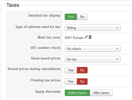This screenshot has width=132, height=100.
Task: Delete main tax zone using trash icon
Action: (x=90, y=37)
